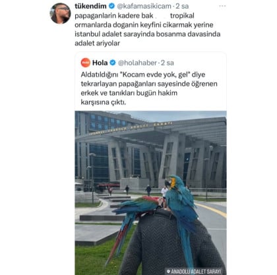Tap the location pin icon on photo sticker
Viewport: 277px width, 275px height.
[x=169, y=271]
